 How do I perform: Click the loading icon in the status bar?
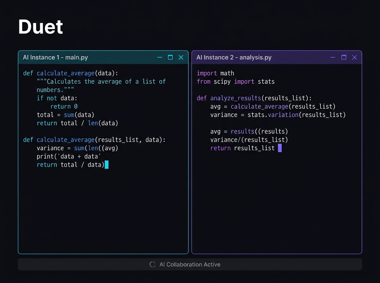click(x=152, y=264)
